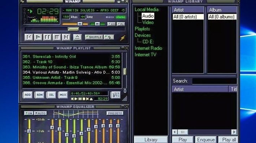Select playlist entry 362 Track 10
Viewport: 256px width, 143px height.
tap(71, 62)
